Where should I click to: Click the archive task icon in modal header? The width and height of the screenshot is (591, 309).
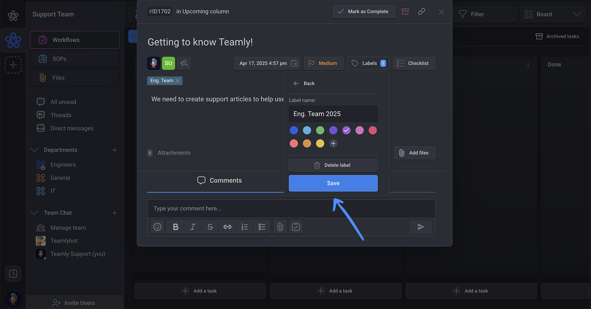point(405,11)
